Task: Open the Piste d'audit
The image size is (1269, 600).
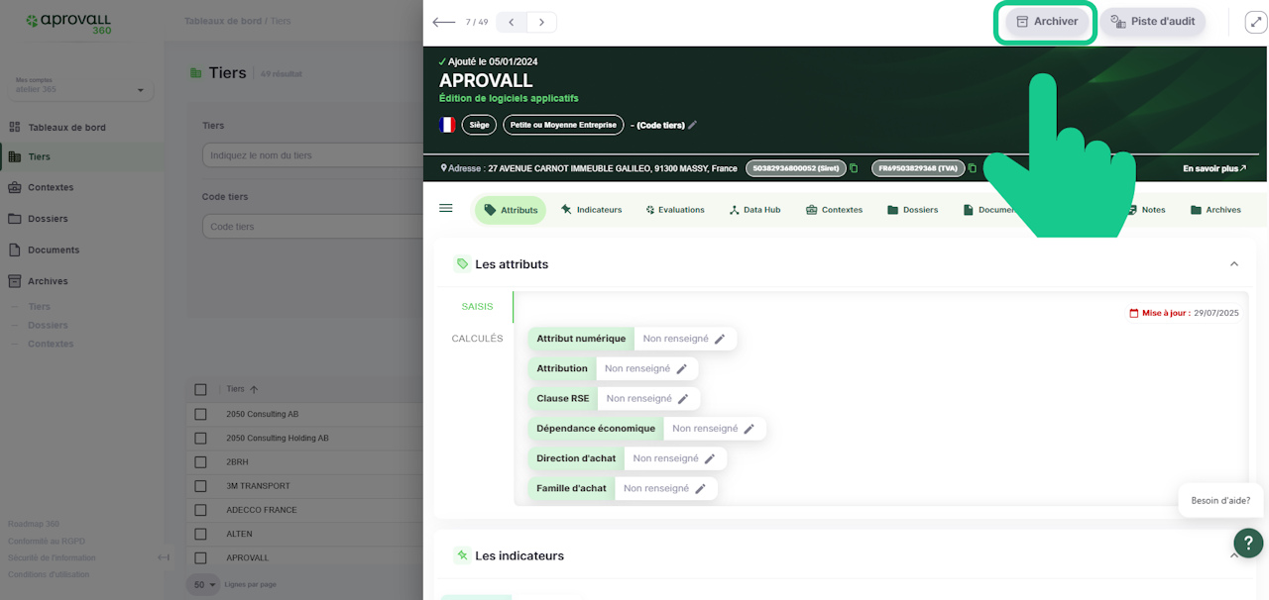Action: coord(1153,22)
